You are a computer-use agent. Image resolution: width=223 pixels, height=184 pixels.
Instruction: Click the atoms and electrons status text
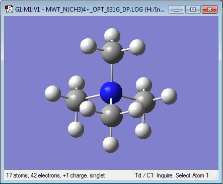click(x=55, y=175)
